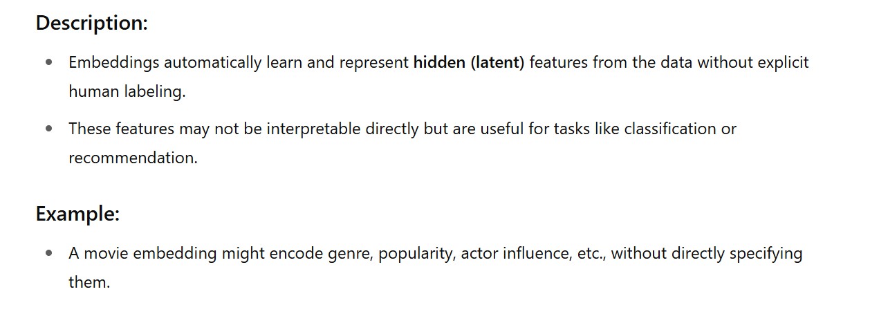Place cursor on the word "them."
The image size is (870, 332).
click(89, 282)
